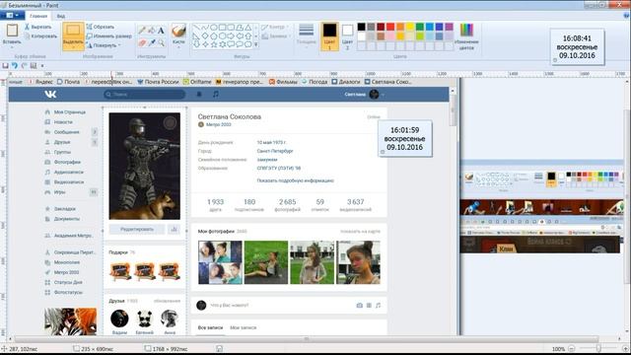Adjust the zoom slider in the status bar
The image size is (631, 355).
tap(598, 348)
